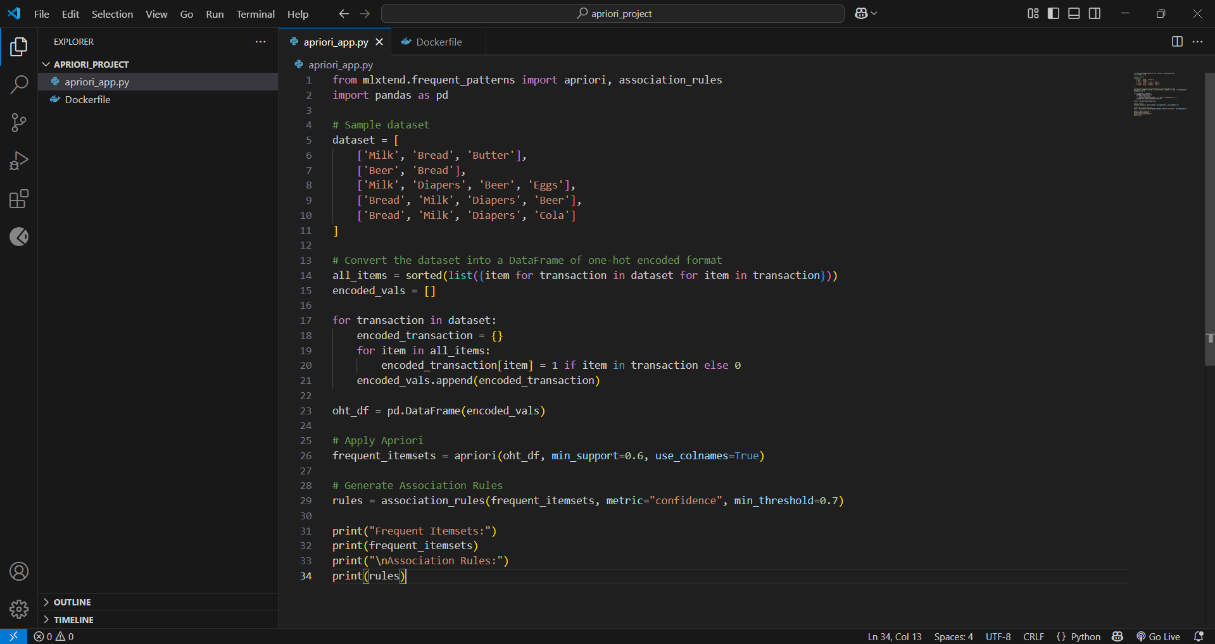Open the Terminal menu
Screen dimensions: 1215x644
click(255, 14)
